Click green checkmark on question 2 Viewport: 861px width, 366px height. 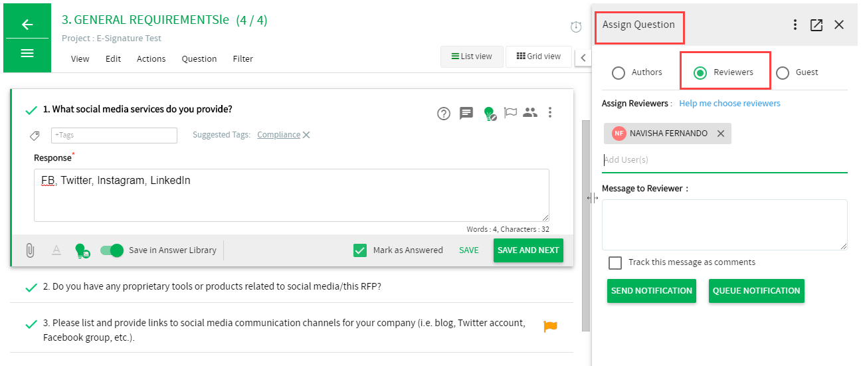[x=31, y=288]
